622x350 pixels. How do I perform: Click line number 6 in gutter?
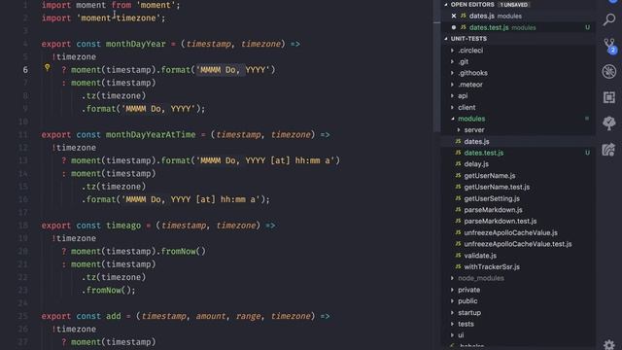(25, 70)
